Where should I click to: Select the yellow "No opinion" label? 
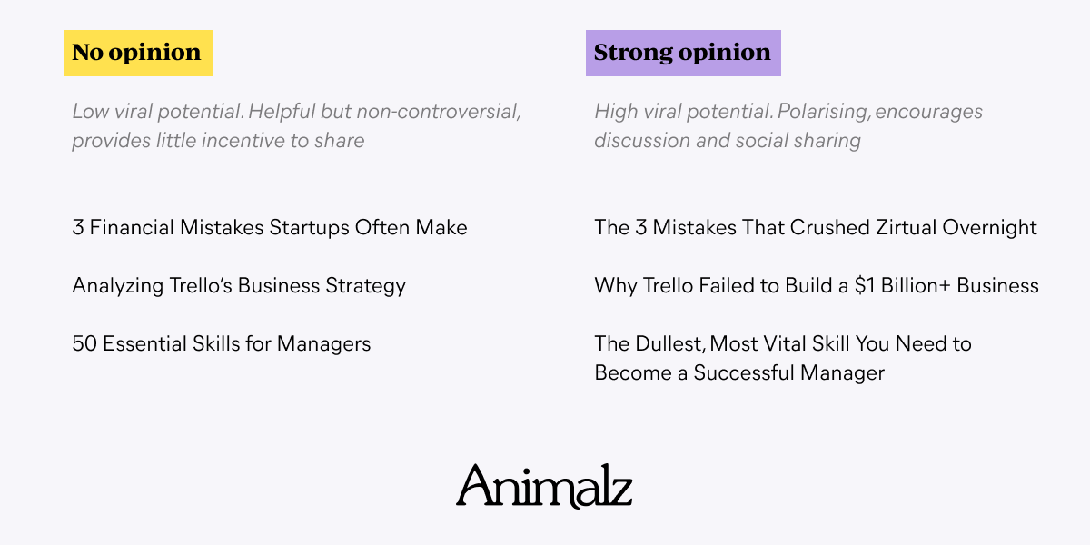point(137,53)
